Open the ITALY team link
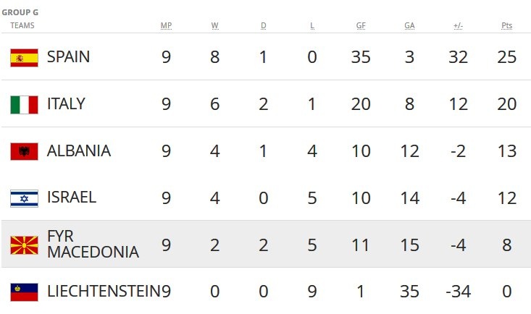 [66, 104]
